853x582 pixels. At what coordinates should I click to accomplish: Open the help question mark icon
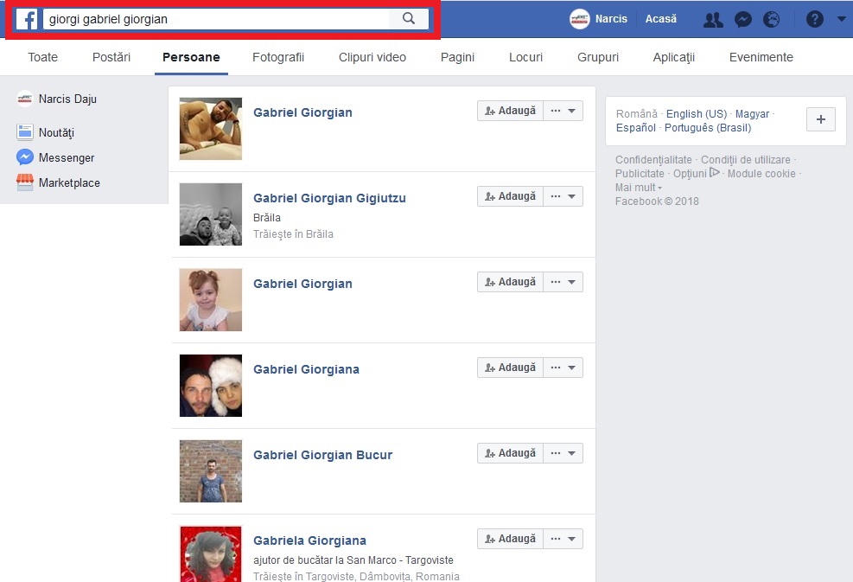click(814, 20)
